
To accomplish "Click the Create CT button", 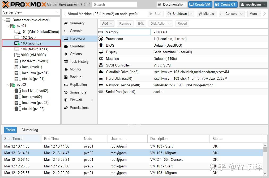I will point(225,4).
